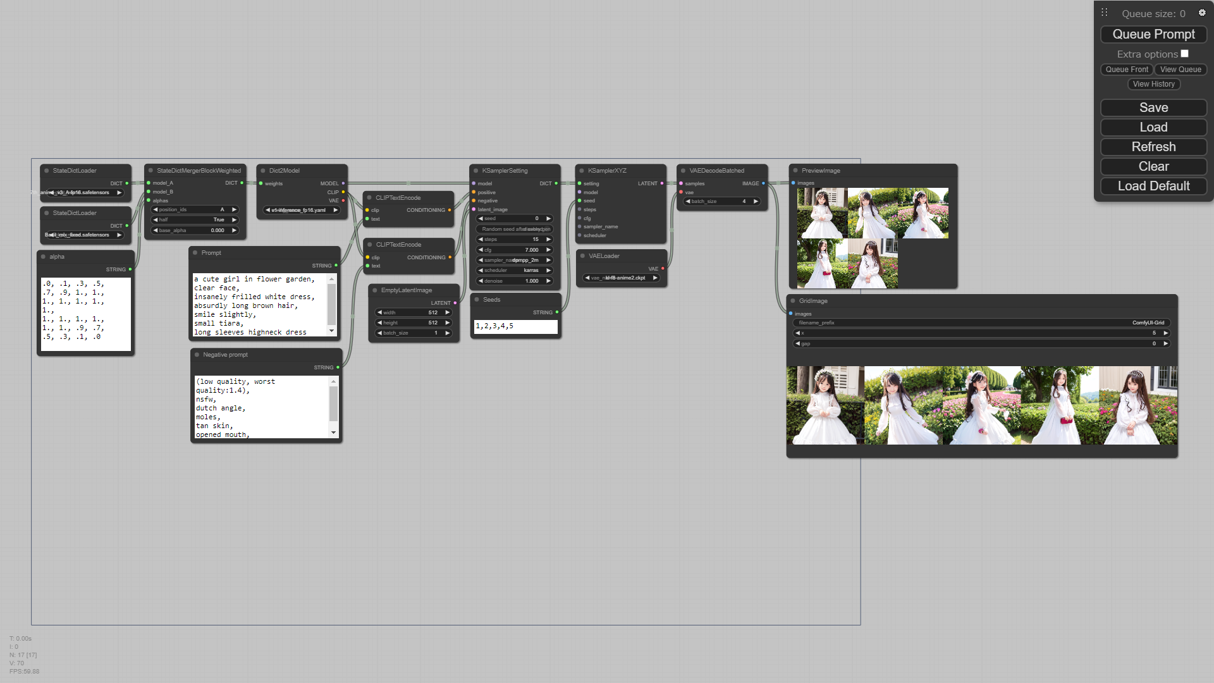
Task: Increase steps value with right arrow
Action: pos(548,239)
